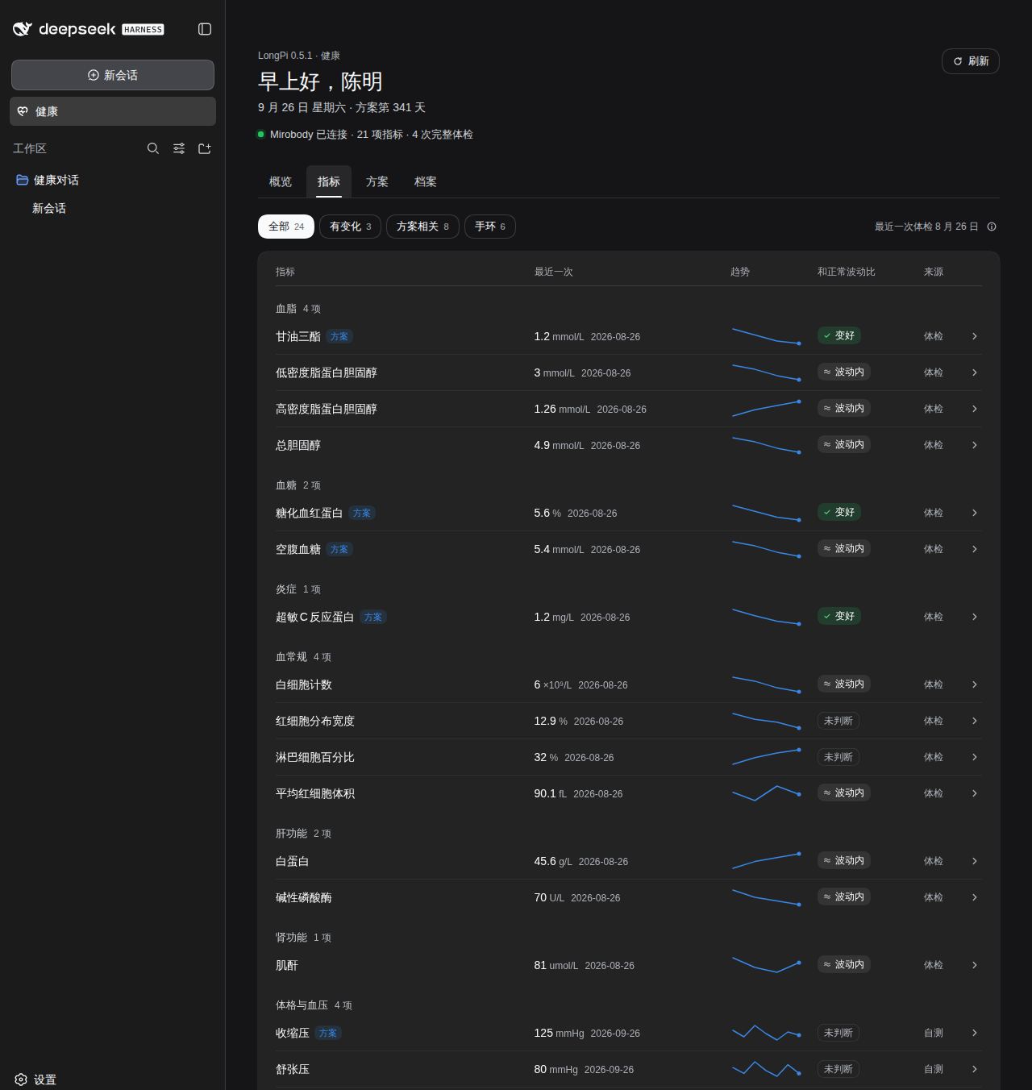Click the folder icon of 健康对话
Screen dimensions: 1032x1090
[23, 180]
